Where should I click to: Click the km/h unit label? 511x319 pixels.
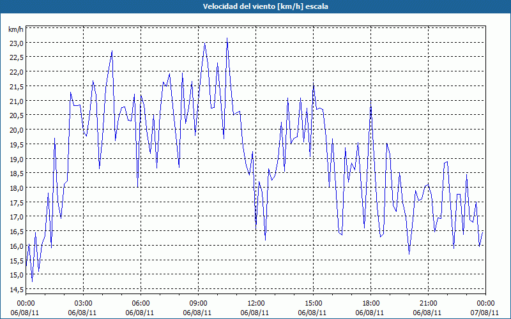(16, 30)
